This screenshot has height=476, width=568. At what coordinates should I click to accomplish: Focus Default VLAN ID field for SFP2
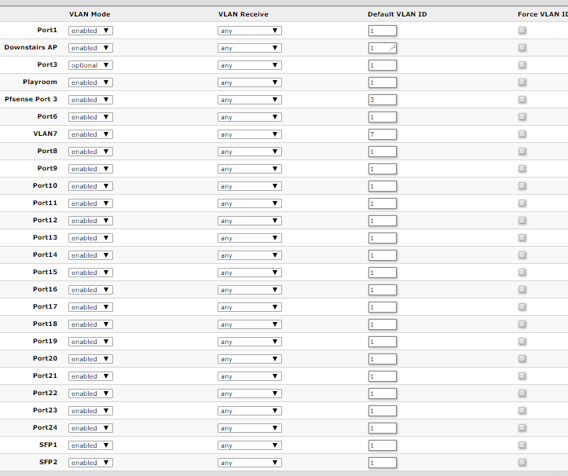click(382, 463)
